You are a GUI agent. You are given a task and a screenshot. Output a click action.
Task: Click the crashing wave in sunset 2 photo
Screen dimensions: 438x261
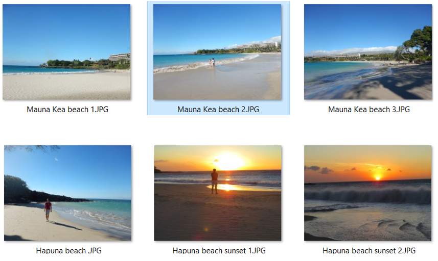(x=368, y=194)
